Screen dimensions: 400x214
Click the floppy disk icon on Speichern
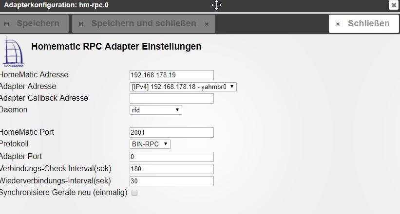[7, 24]
